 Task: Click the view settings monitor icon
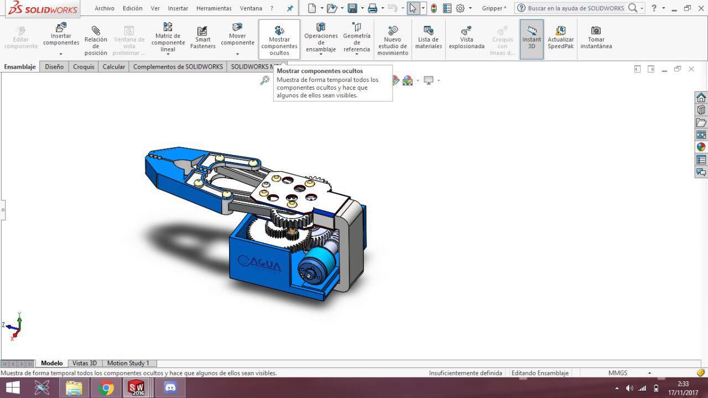428,80
